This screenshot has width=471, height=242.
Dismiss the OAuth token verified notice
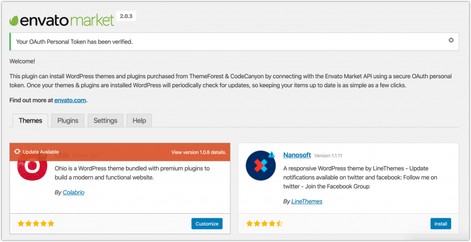(x=451, y=40)
